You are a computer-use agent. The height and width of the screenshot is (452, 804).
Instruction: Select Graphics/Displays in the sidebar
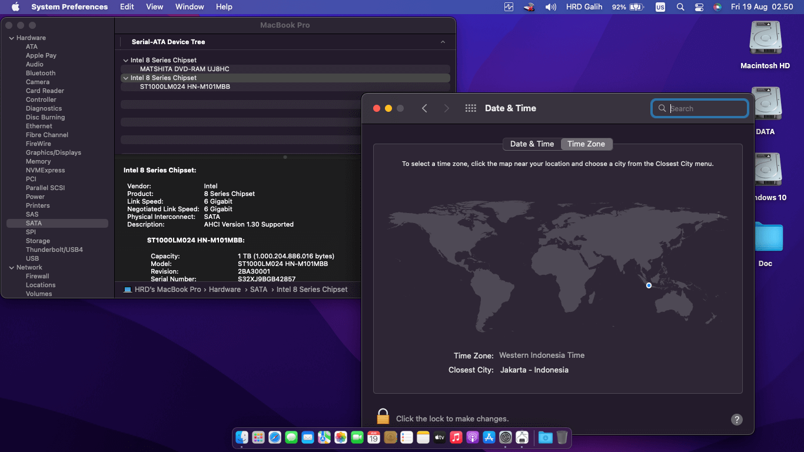pyautogui.click(x=54, y=152)
